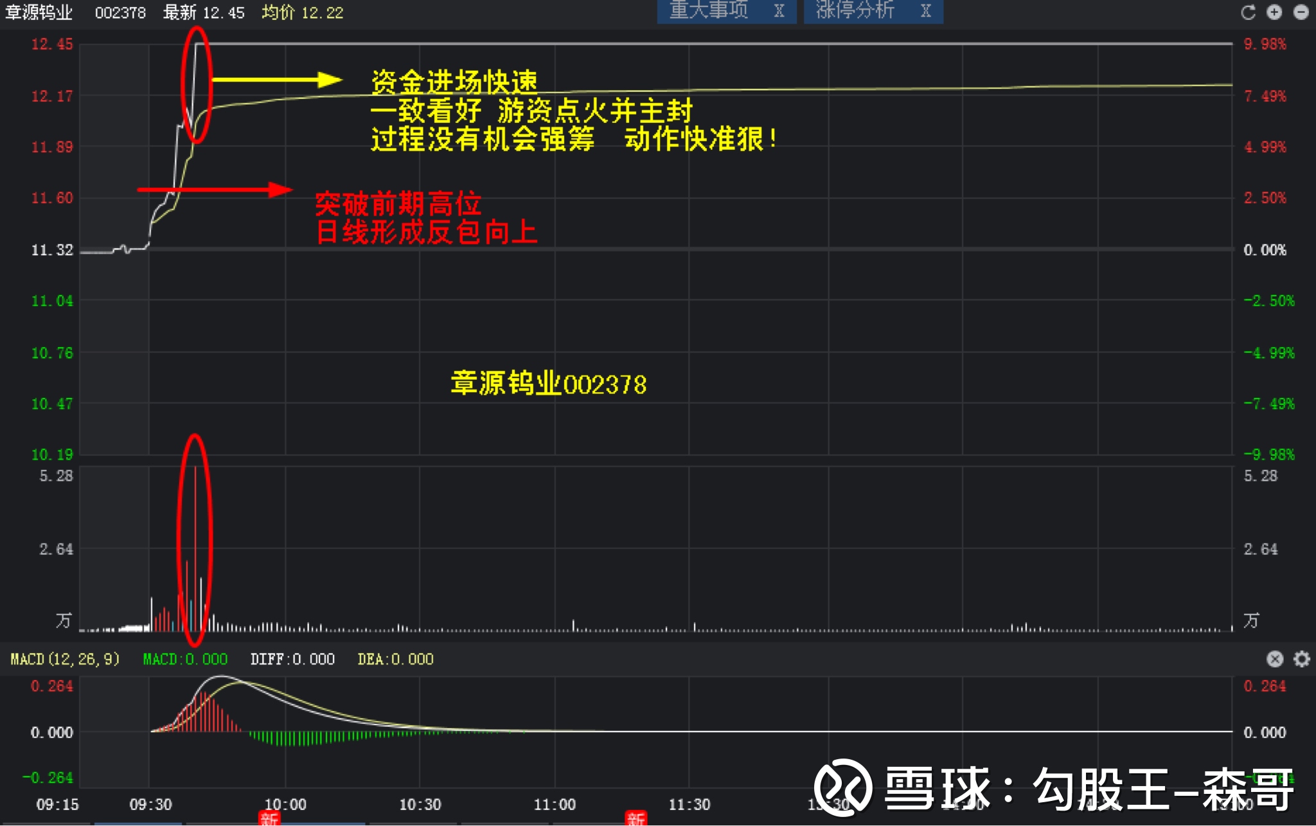Click average price 均价 12.22
This screenshot has width=1316, height=826.
tap(302, 13)
